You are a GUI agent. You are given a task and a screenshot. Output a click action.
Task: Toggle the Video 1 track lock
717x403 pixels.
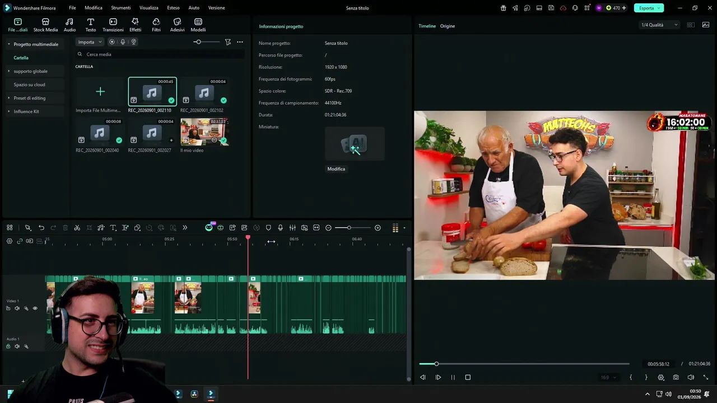(x=8, y=308)
